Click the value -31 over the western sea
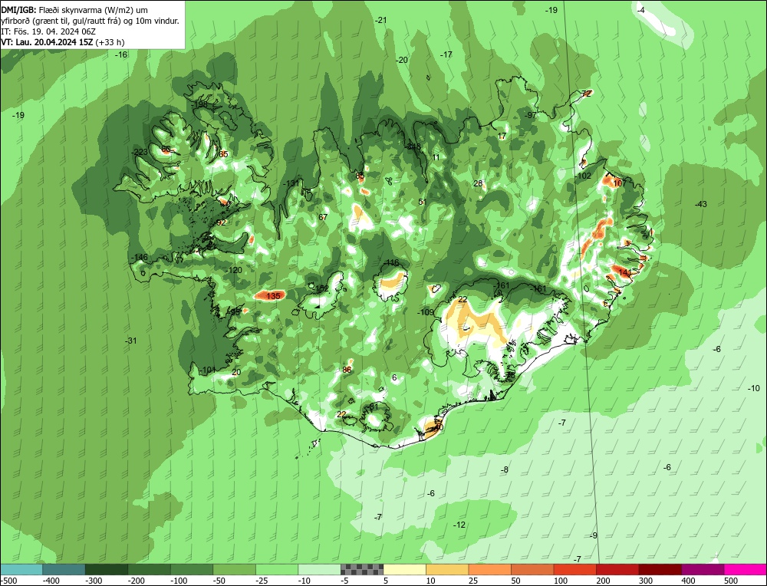Screen dimensions: 767x586 (131, 341)
